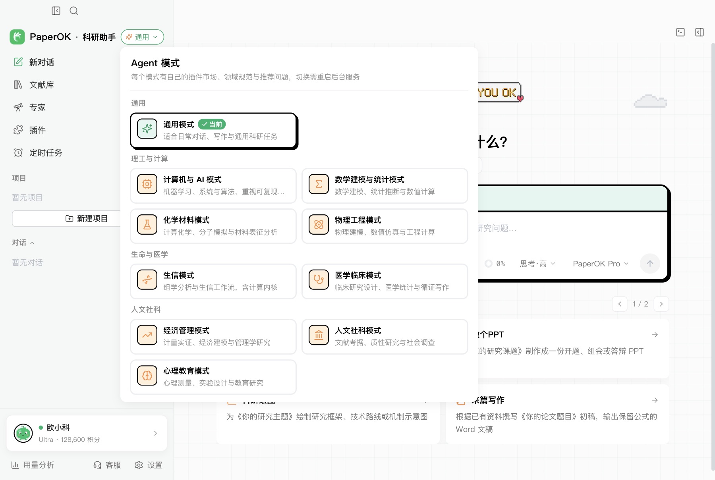Click the sparkle icon of 通用模式
This screenshot has width=715, height=480.
tap(147, 129)
